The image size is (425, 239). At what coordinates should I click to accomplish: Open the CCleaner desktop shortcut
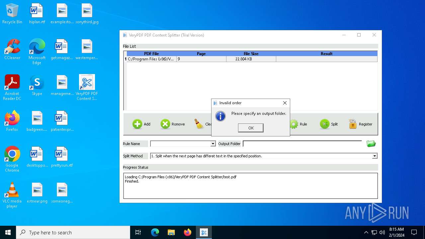[x=12, y=50]
